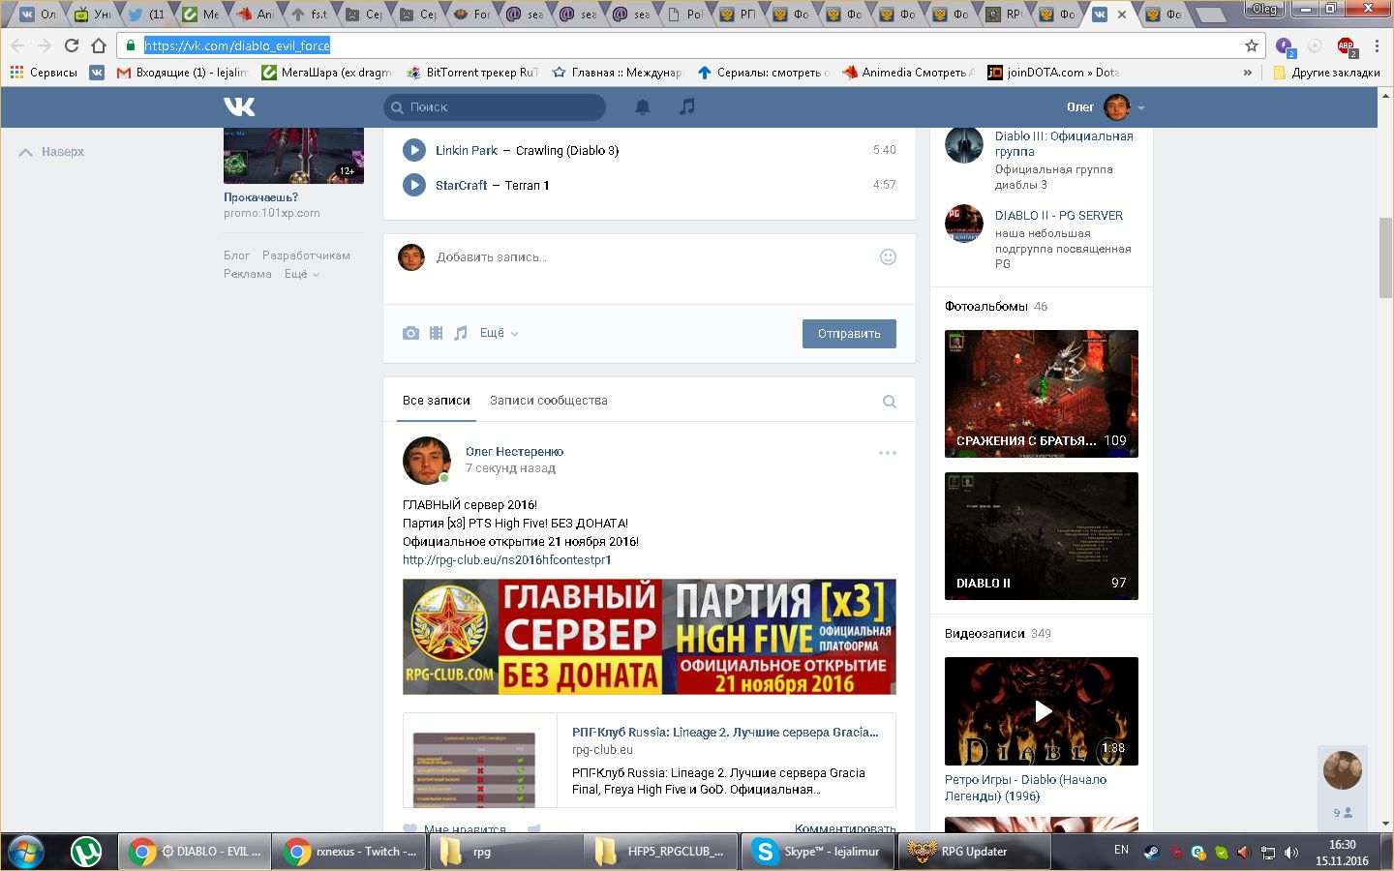Show more bookmarks chevron
This screenshot has height=871, width=1394.
[1247, 73]
